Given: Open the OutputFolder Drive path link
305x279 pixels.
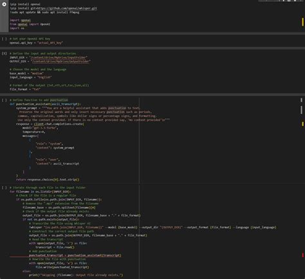Looking at the screenshot, I should coord(60,62).
